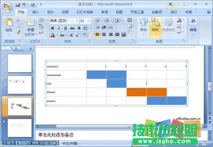The width and height of the screenshot is (213, 147).
Task: Switch to the 审阅 (Review) tab
Action: pyautogui.click(x=105, y=12)
